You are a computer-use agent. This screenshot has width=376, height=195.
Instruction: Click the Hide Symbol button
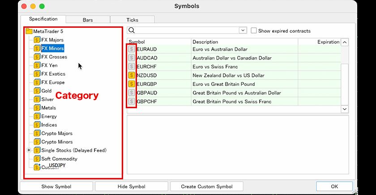(131, 187)
